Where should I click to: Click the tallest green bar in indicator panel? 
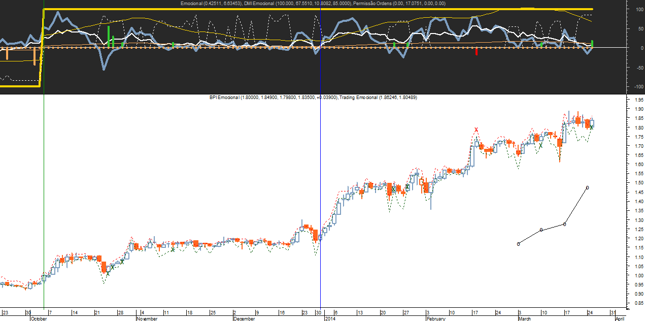[x=108, y=37]
